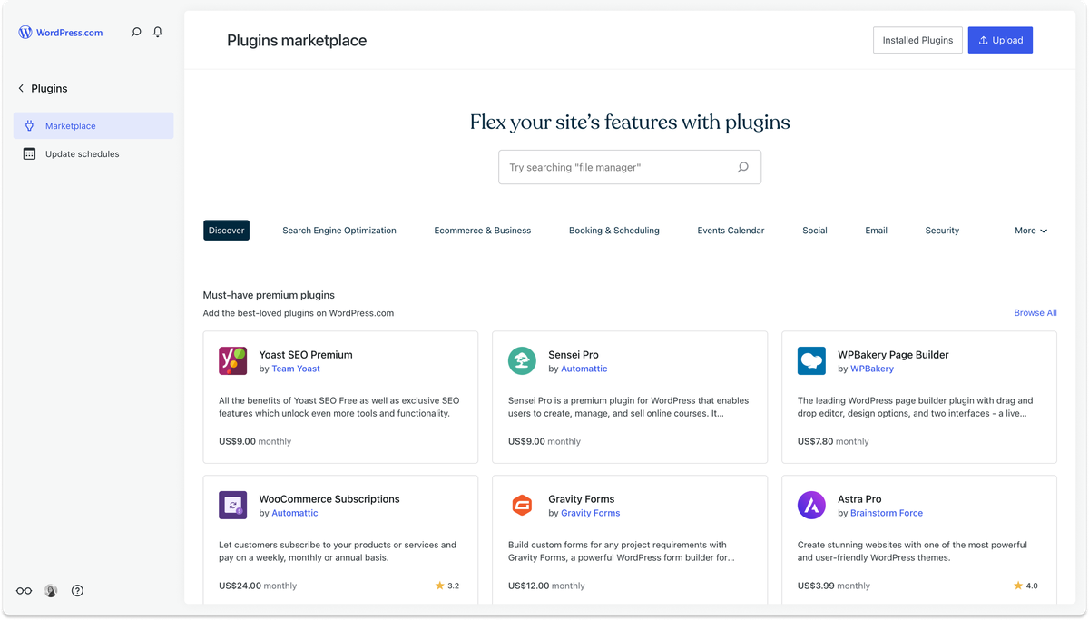The image size is (1089, 620).
Task: Click the Installed Plugins button
Action: pyautogui.click(x=917, y=40)
